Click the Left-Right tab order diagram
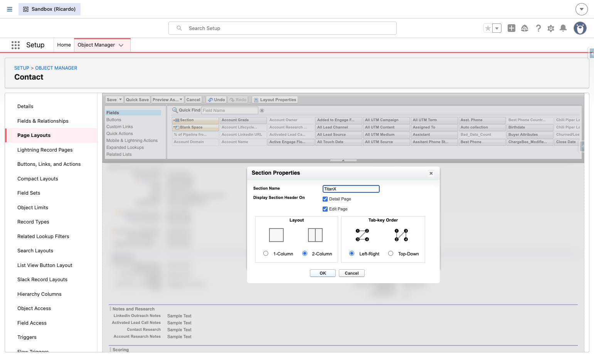The height and width of the screenshot is (357, 594). coord(362,235)
